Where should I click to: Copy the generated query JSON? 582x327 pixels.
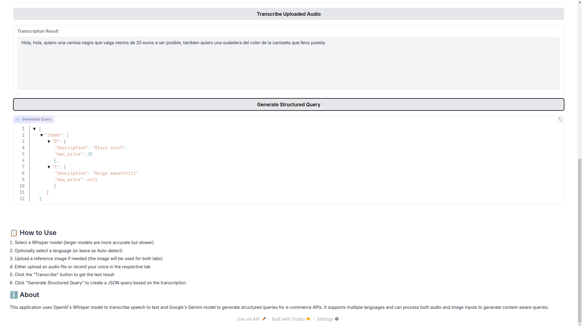pyautogui.click(x=560, y=119)
